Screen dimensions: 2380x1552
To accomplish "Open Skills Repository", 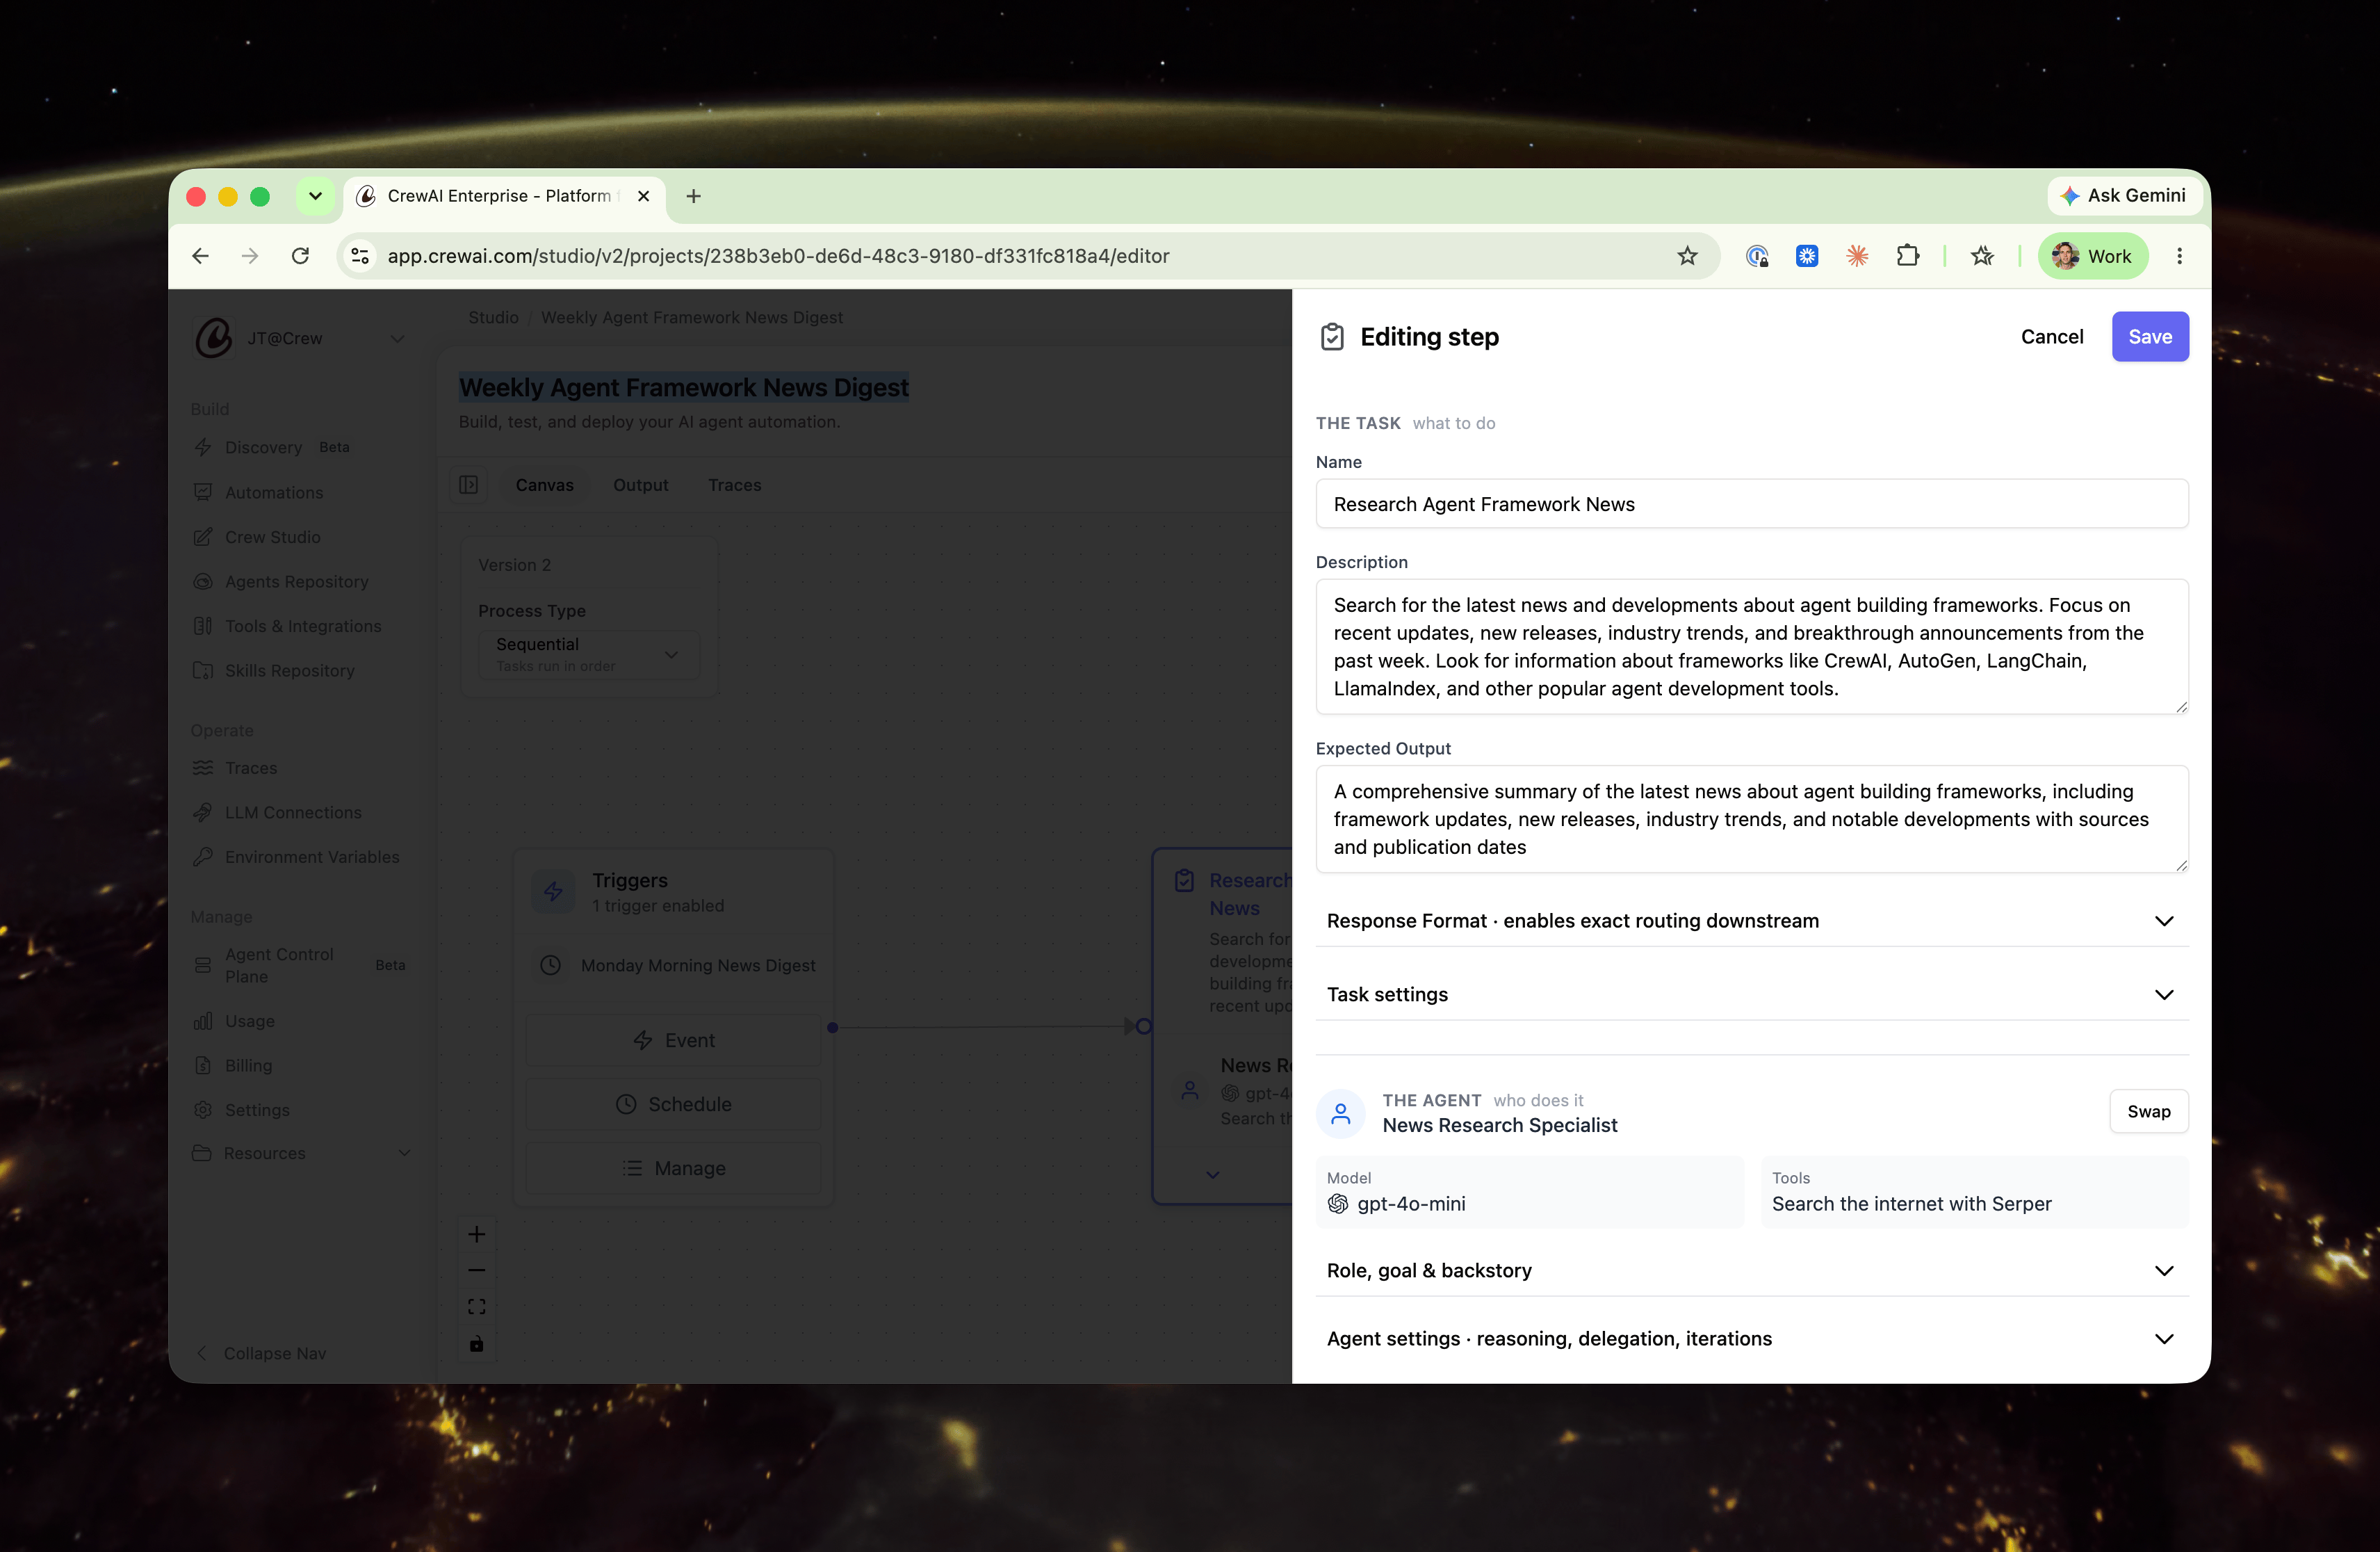I will 289,670.
